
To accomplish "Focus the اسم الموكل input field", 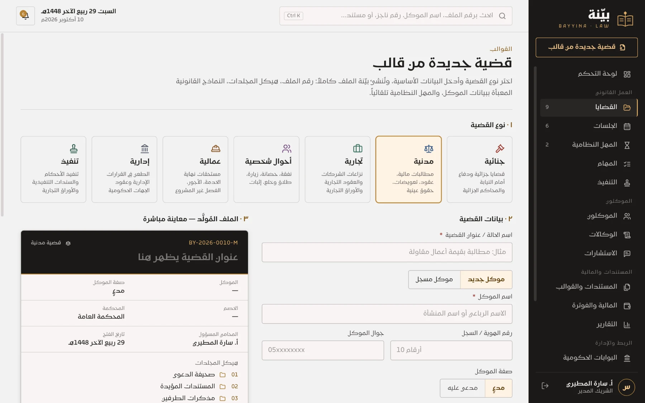I will 387,314.
